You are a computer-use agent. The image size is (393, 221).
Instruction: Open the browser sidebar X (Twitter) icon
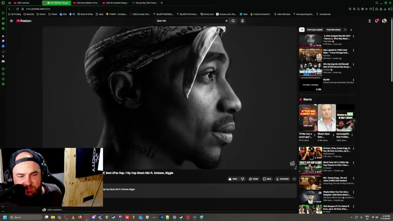point(3,56)
